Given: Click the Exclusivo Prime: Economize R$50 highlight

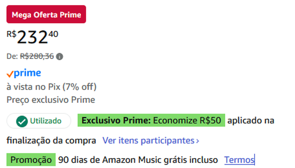Looking at the screenshot, I should pyautogui.click(x=151, y=120).
